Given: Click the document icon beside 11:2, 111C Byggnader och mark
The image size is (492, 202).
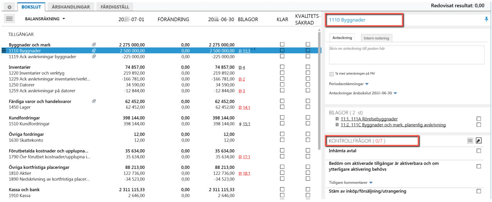Looking at the screenshot, I should pos(337,125).
